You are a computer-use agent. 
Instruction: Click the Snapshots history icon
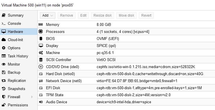[x=4, y=89]
